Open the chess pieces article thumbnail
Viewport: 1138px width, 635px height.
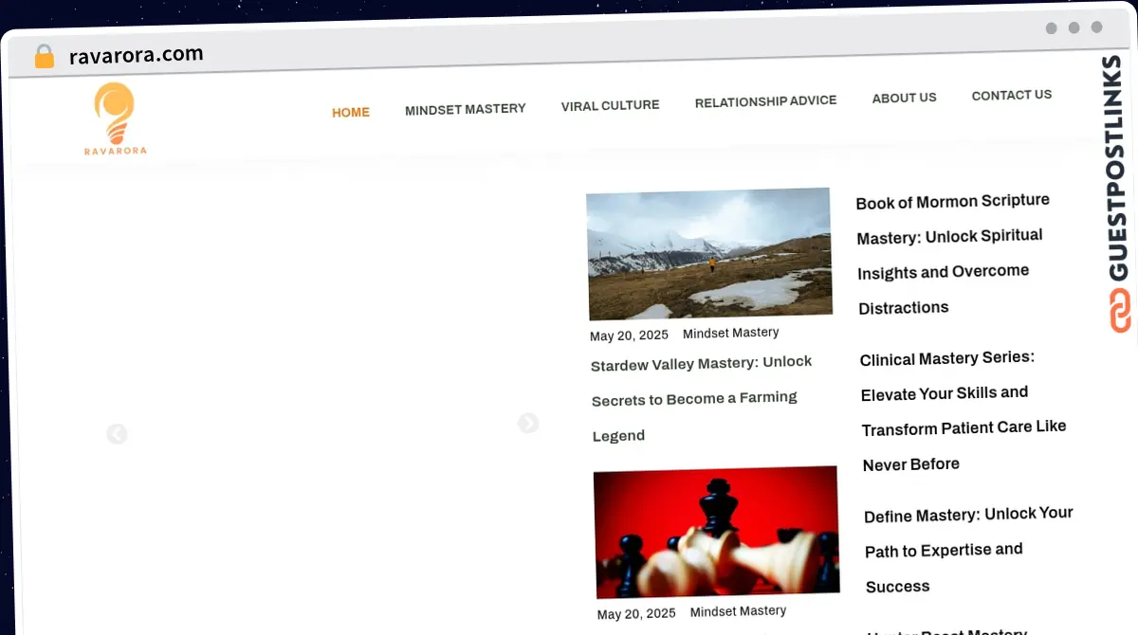click(x=716, y=531)
